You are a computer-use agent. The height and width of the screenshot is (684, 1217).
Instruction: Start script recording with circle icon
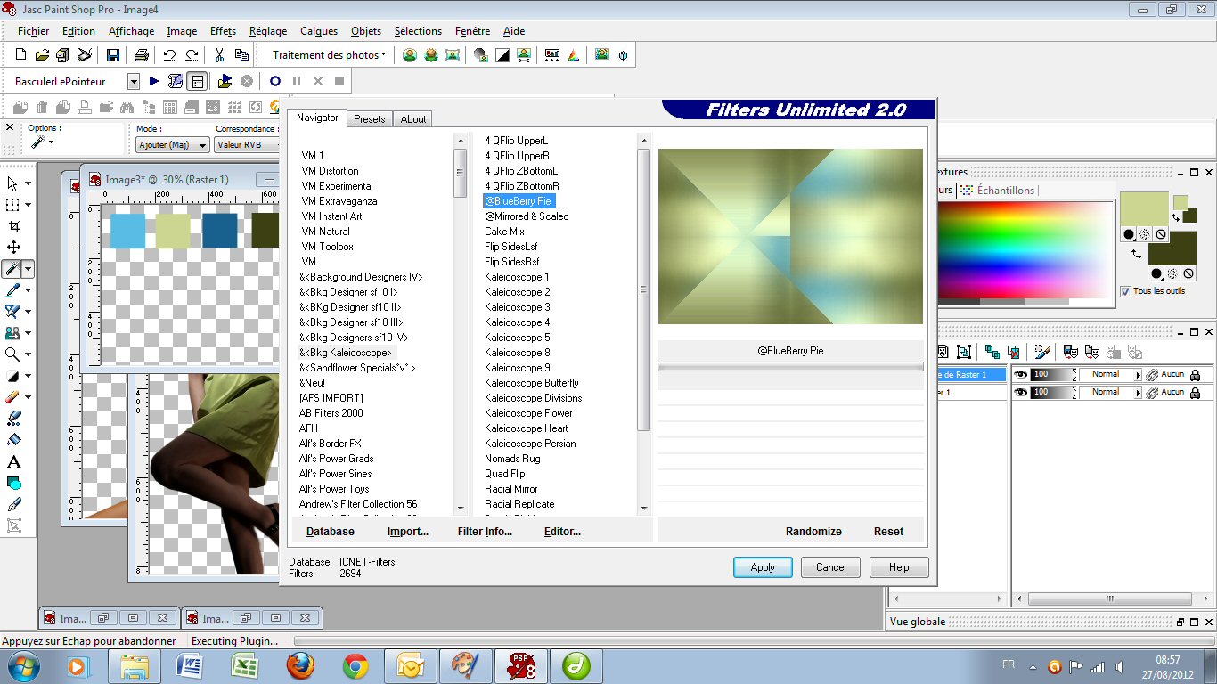point(275,81)
